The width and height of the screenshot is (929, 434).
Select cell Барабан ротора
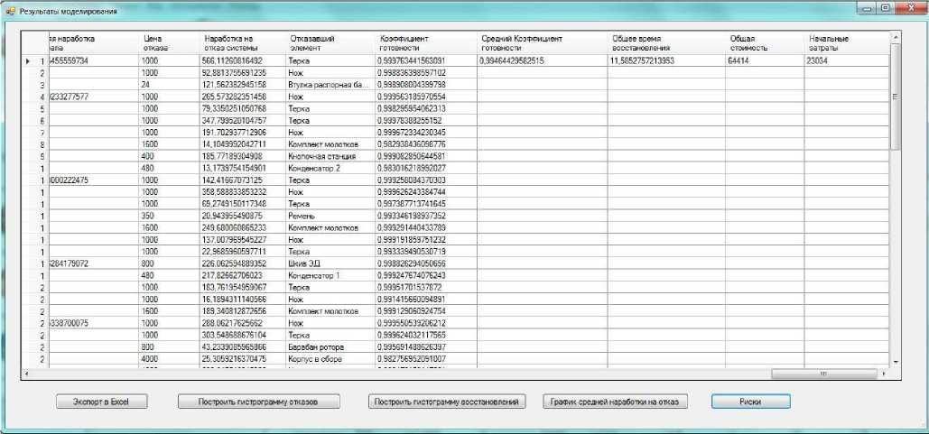[x=330, y=347]
